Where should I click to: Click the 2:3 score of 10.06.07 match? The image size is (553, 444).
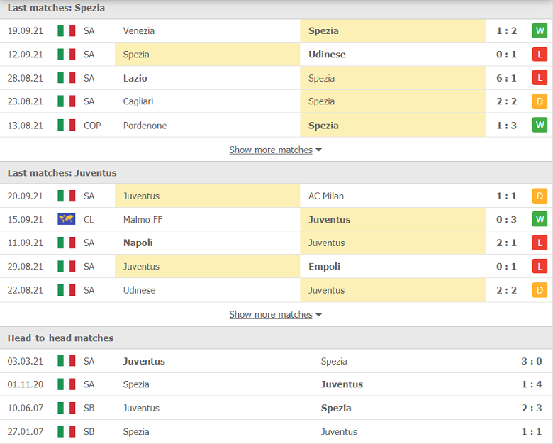pyautogui.click(x=532, y=408)
